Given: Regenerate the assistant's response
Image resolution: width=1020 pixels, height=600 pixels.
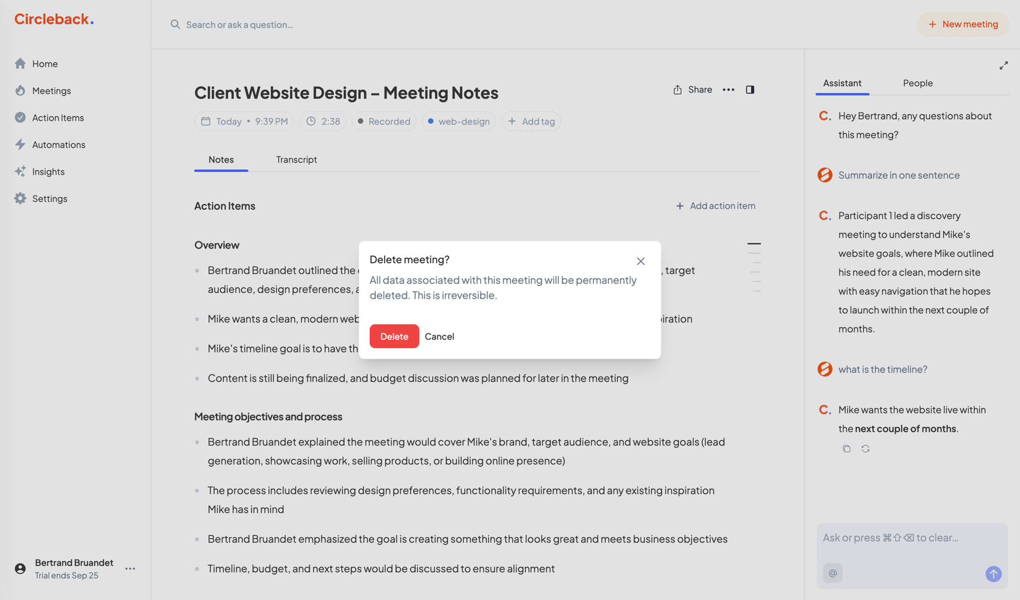Looking at the screenshot, I should click(865, 448).
